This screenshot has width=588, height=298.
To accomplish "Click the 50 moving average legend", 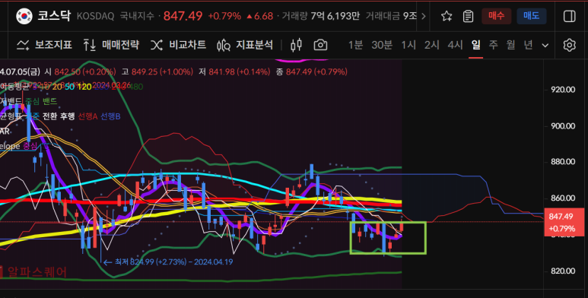I will [x=69, y=87].
